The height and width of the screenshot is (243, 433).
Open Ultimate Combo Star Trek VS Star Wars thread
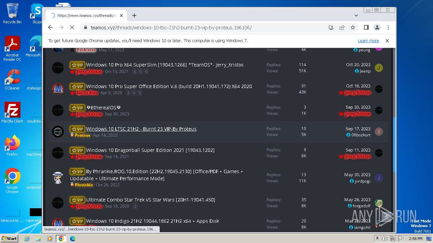151,200
